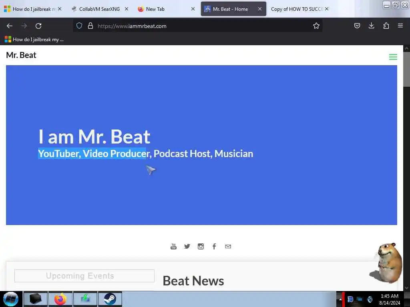Open the black box taskbar application
This screenshot has width=410, height=307.
[x=36, y=299]
